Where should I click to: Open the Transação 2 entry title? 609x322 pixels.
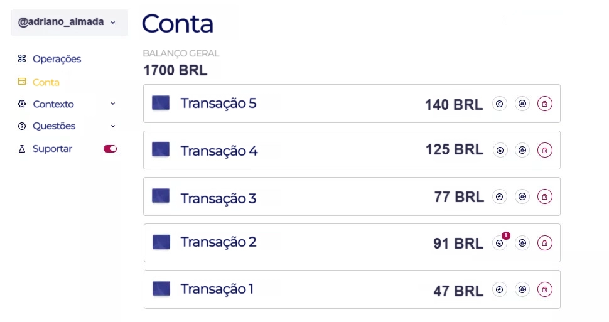pyautogui.click(x=218, y=242)
